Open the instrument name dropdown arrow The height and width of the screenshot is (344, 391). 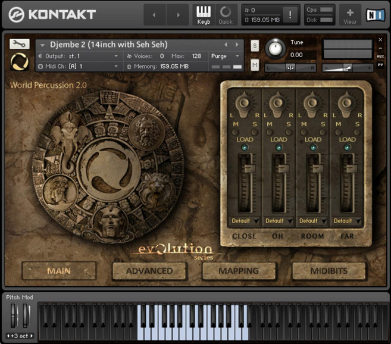coord(42,45)
